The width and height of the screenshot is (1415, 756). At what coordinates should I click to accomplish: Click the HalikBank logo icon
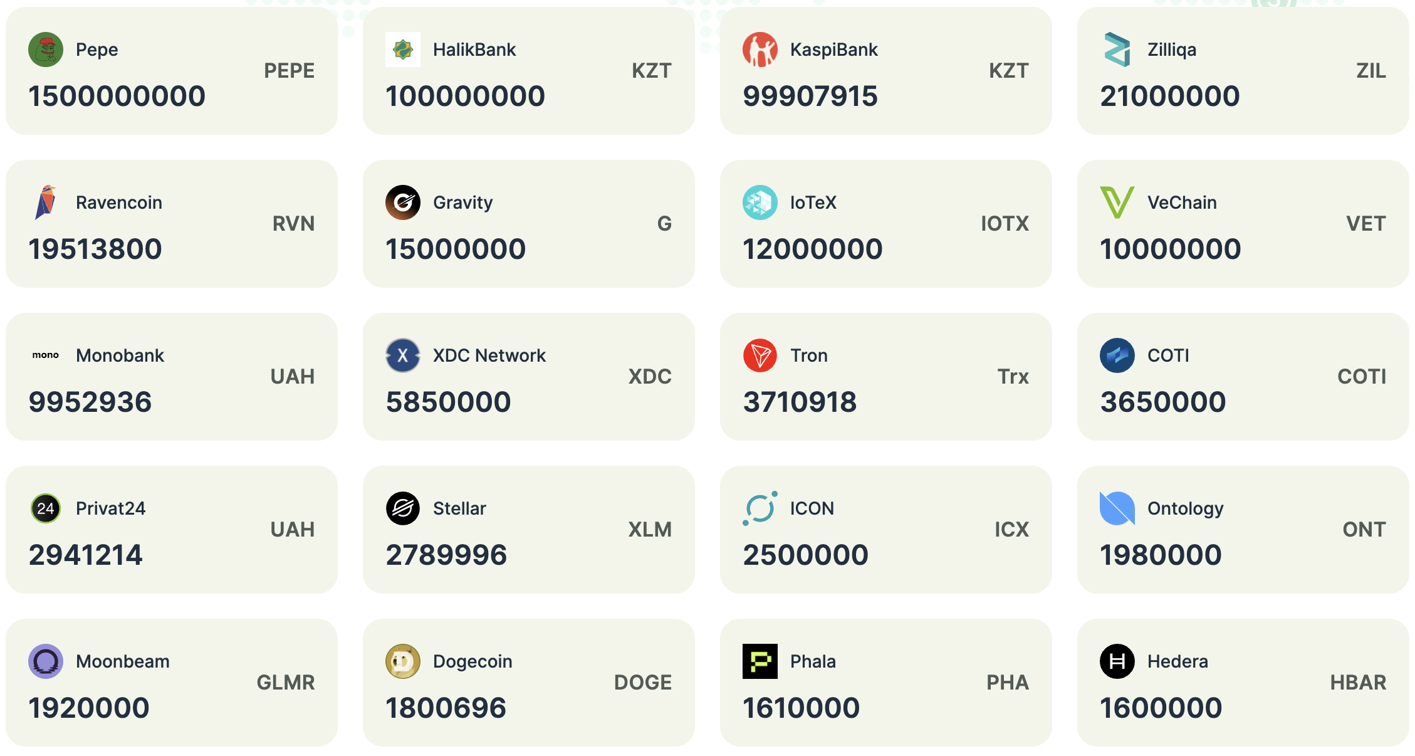point(403,50)
